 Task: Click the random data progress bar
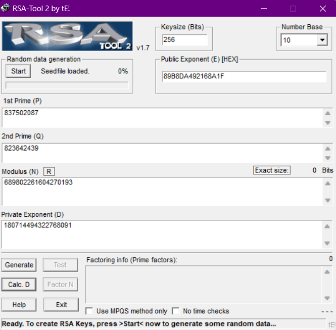[67, 85]
